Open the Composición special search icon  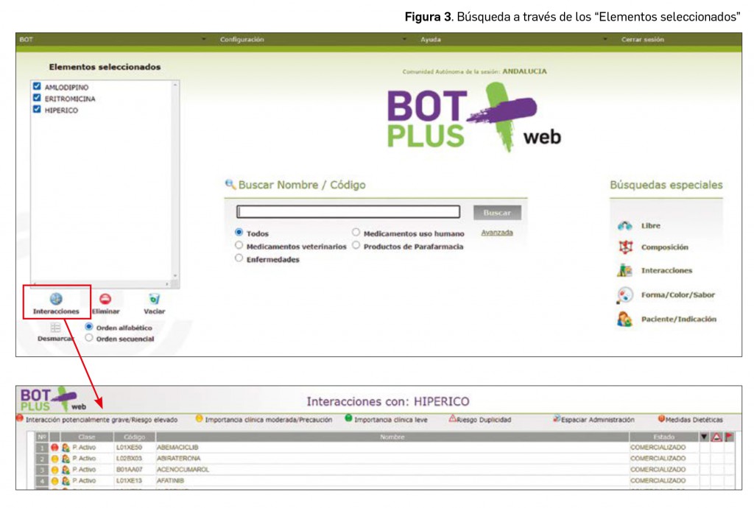[x=624, y=247]
